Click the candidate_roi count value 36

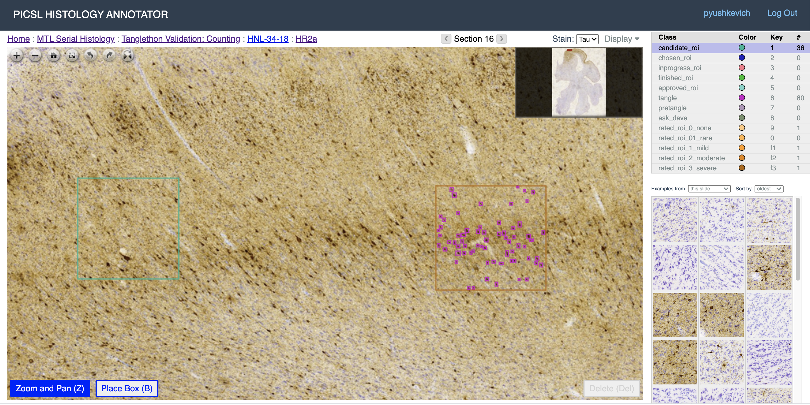point(800,48)
